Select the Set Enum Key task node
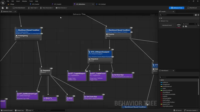 point(93,97)
